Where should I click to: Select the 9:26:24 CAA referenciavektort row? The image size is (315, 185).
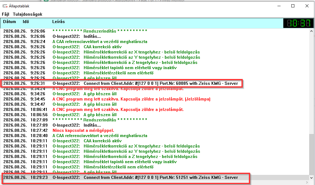tap(155, 41)
